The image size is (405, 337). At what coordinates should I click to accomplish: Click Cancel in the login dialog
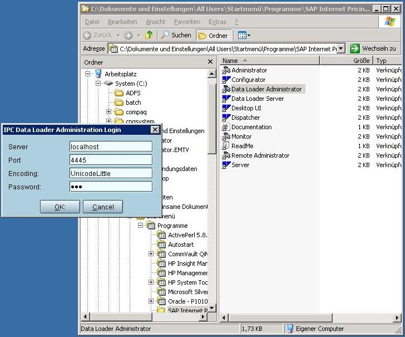(x=103, y=207)
